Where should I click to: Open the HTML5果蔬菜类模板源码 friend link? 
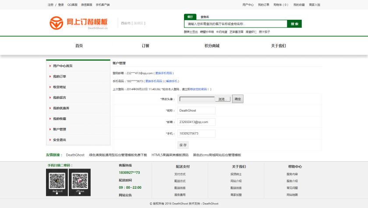tap(170, 155)
